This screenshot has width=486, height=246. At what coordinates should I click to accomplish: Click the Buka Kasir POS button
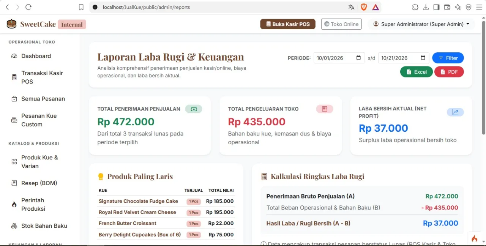point(288,24)
